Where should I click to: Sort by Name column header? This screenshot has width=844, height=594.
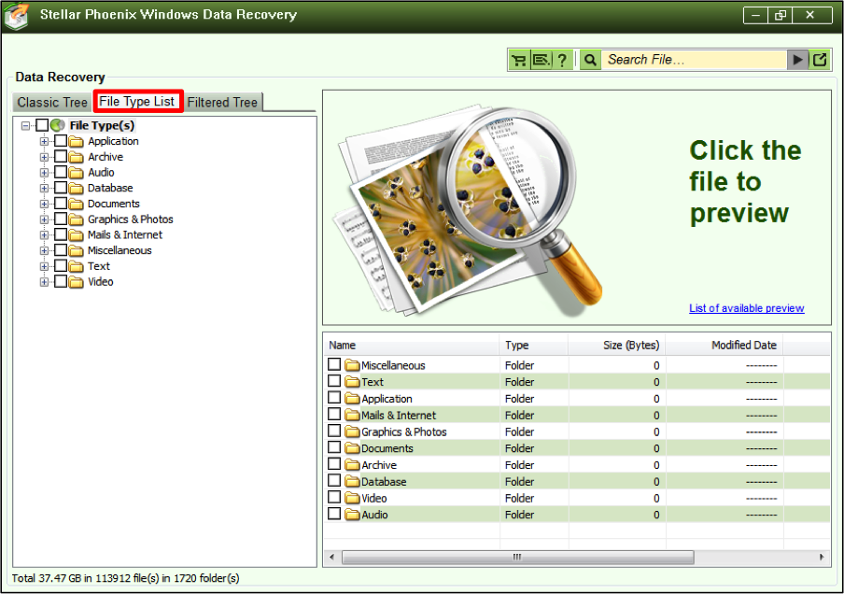coord(412,346)
